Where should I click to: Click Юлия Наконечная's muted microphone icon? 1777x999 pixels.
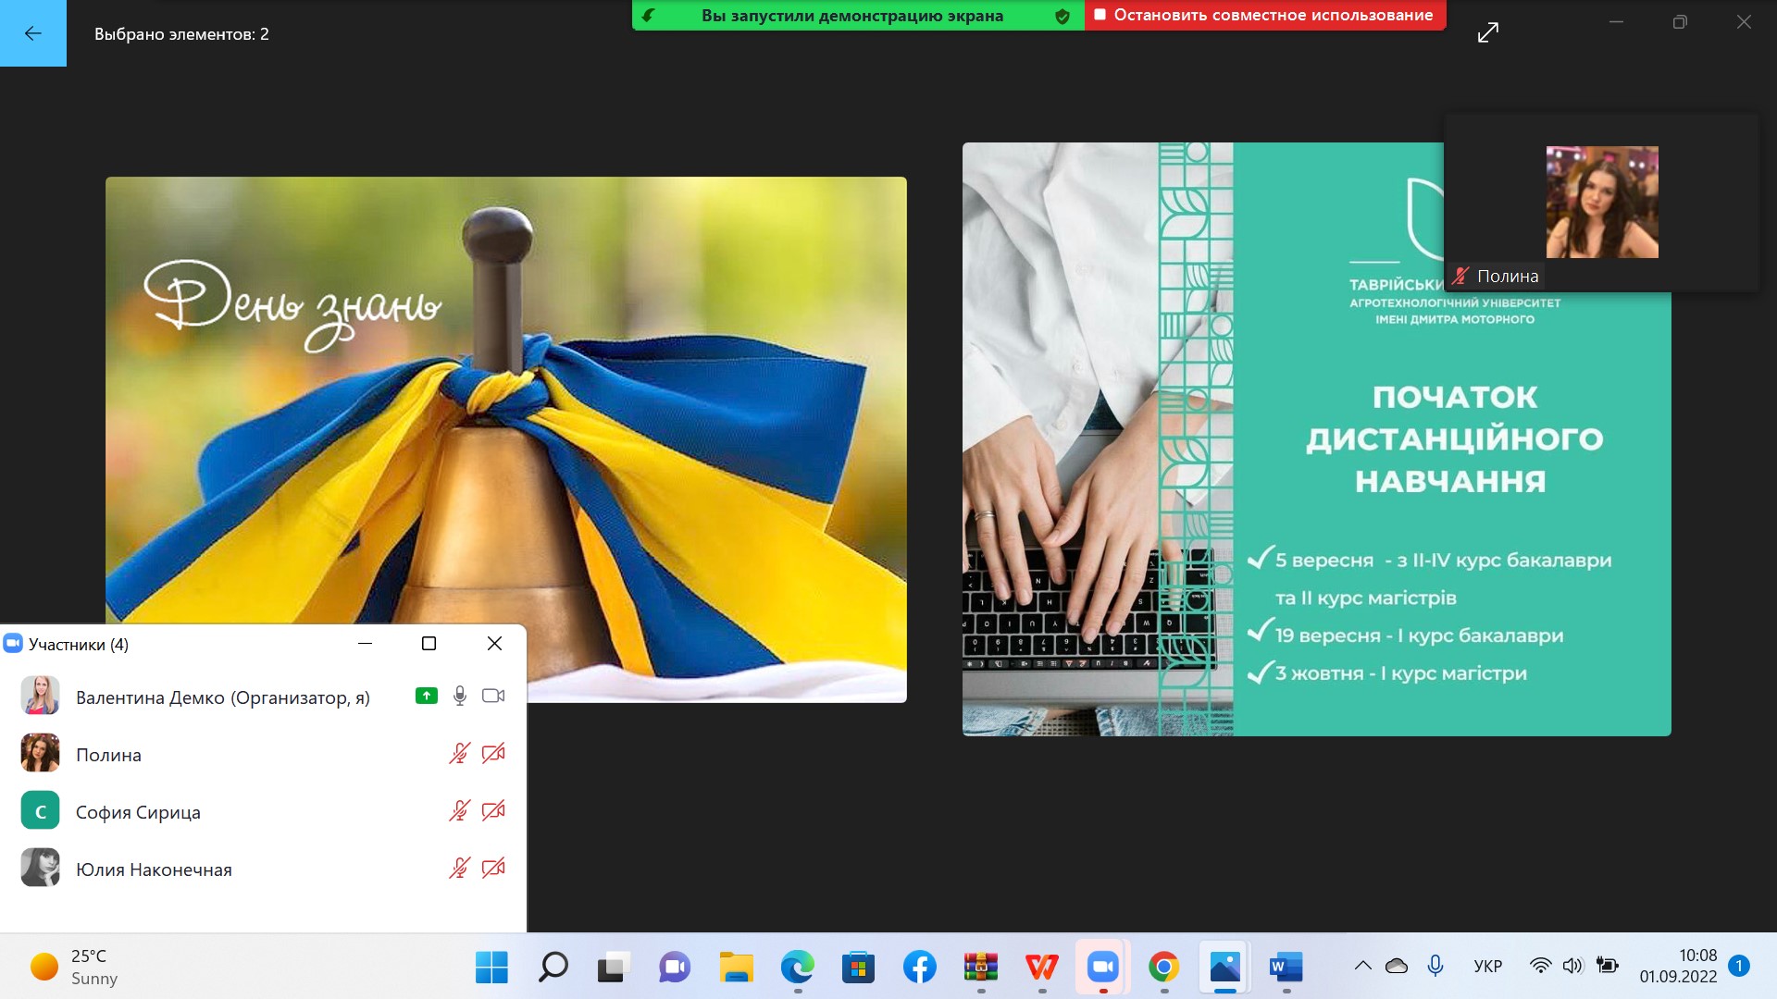coord(459,869)
